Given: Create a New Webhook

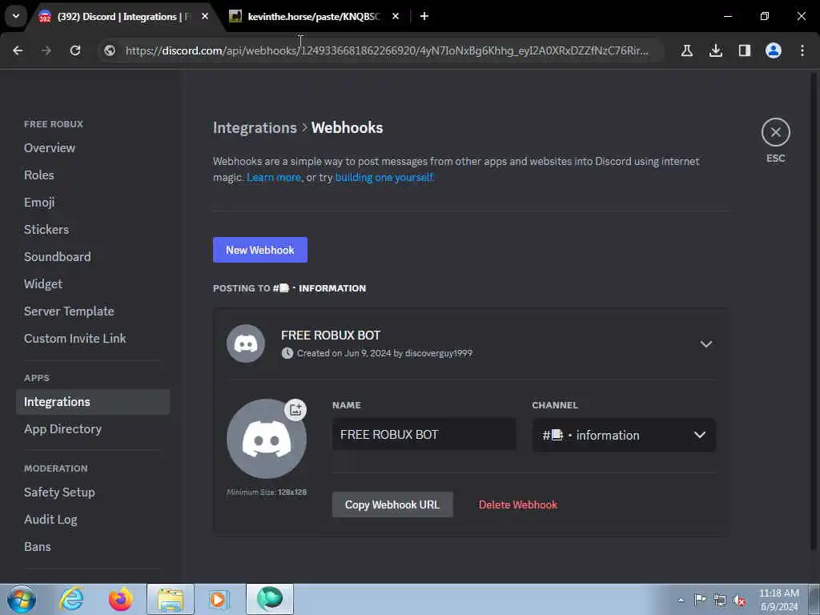Looking at the screenshot, I should point(260,250).
